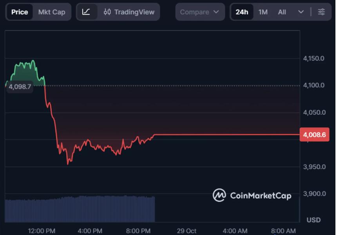Click the 29 Oct axis label

click(x=187, y=230)
